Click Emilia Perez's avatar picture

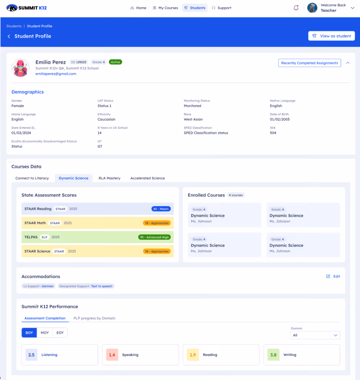pyautogui.click(x=20, y=68)
